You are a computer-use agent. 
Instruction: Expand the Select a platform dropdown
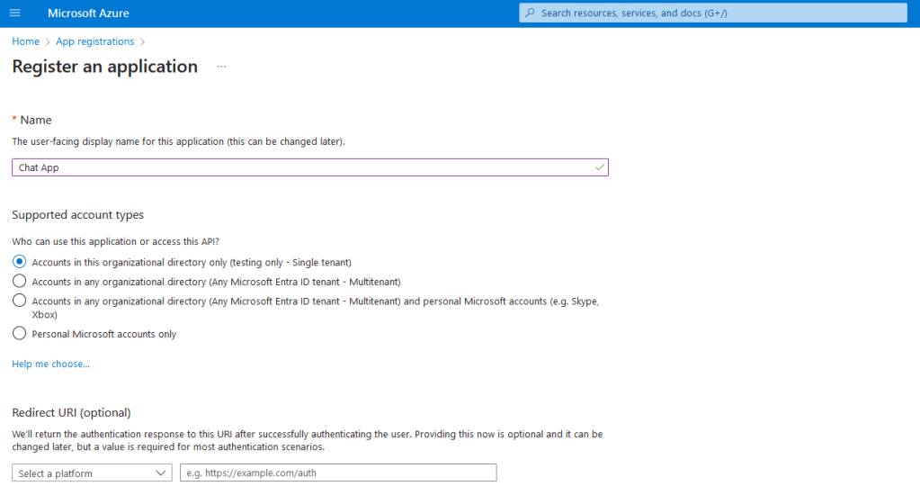point(92,473)
